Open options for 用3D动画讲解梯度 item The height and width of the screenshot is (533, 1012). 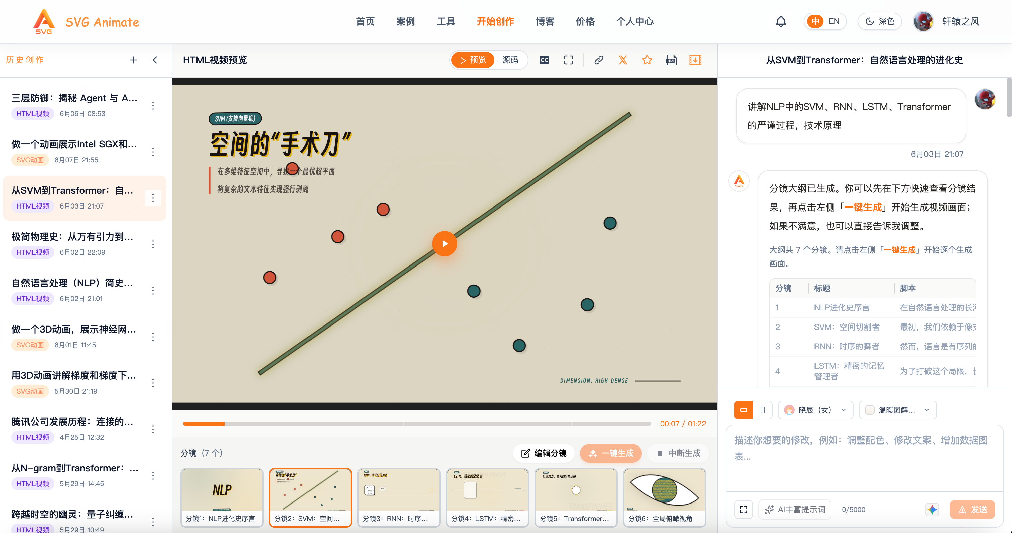click(153, 383)
